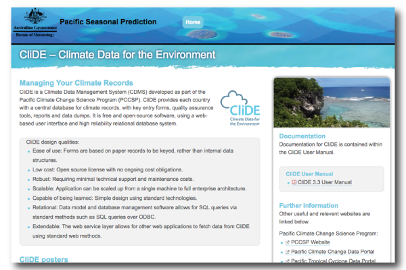
Task: Click the 'Ease of use' bullet item
Action: pyautogui.click(x=133, y=155)
